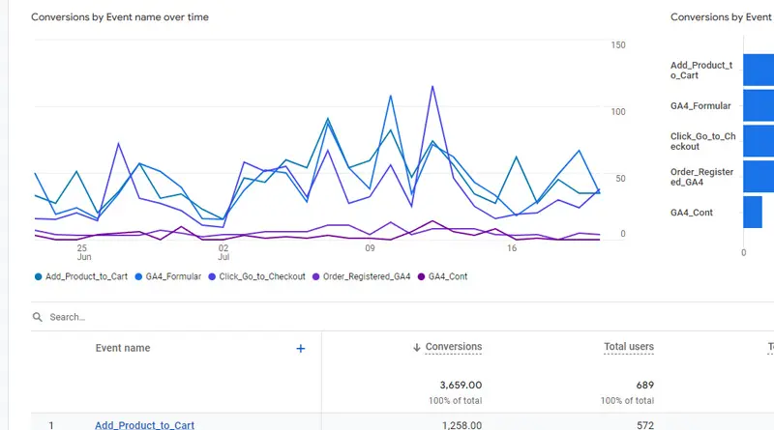This screenshot has height=430, width=774.
Task: Toggle the Order_Registered_GA4 legend swatch
Action: pos(316,276)
